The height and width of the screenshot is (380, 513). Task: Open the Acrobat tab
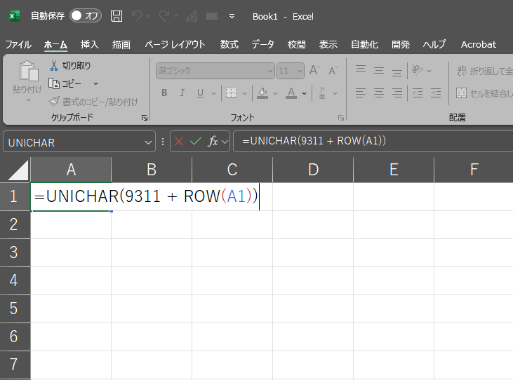click(x=479, y=44)
